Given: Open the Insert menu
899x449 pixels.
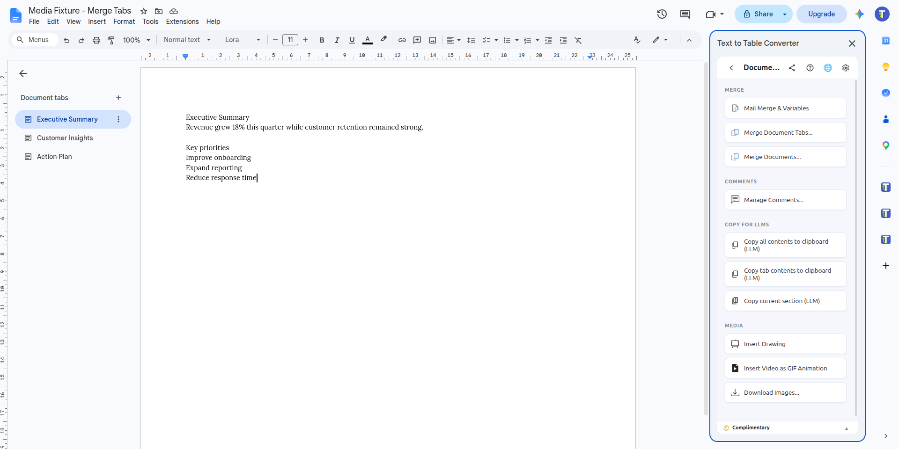Looking at the screenshot, I should click(97, 22).
